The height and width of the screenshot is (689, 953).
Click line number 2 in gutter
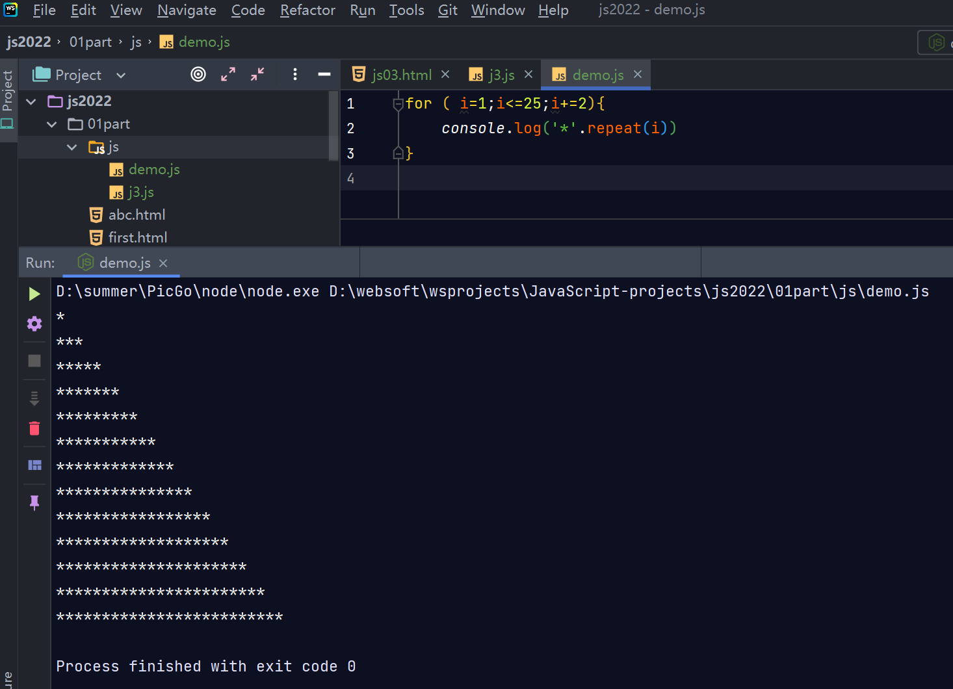350,129
